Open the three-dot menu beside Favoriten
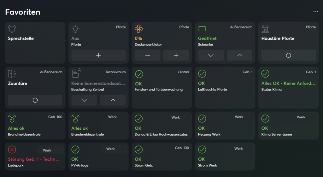Image resolution: width=323 pixels, height=177 pixels. [x=315, y=12]
